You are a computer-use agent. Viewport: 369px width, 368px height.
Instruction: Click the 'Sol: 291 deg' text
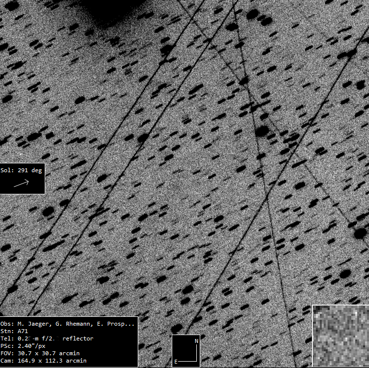[x=22, y=170]
